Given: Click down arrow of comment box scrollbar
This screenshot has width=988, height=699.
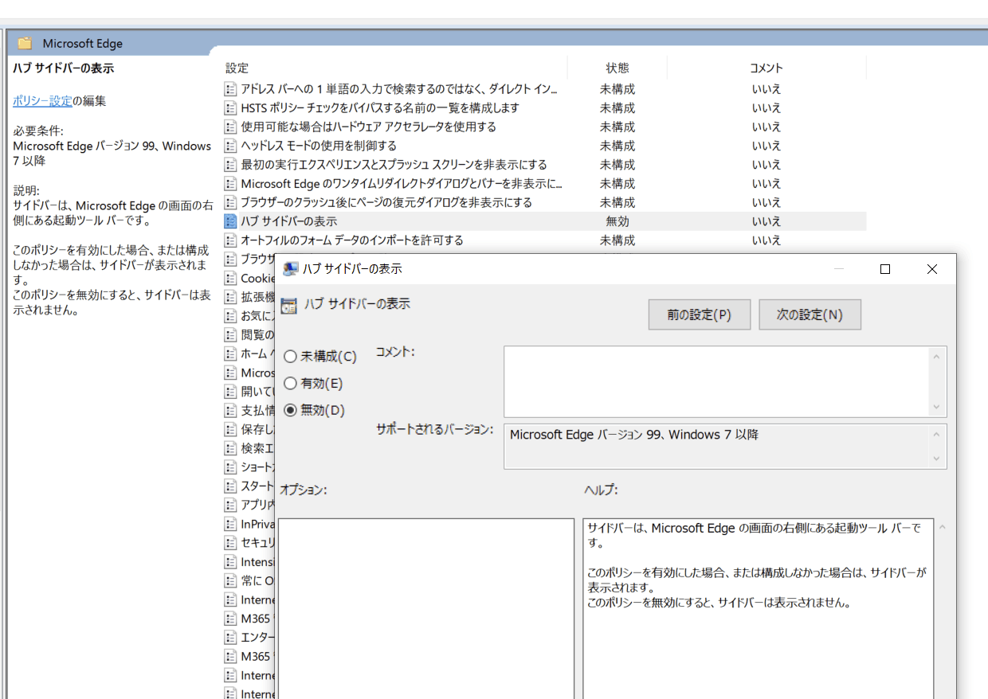Looking at the screenshot, I should coord(936,407).
